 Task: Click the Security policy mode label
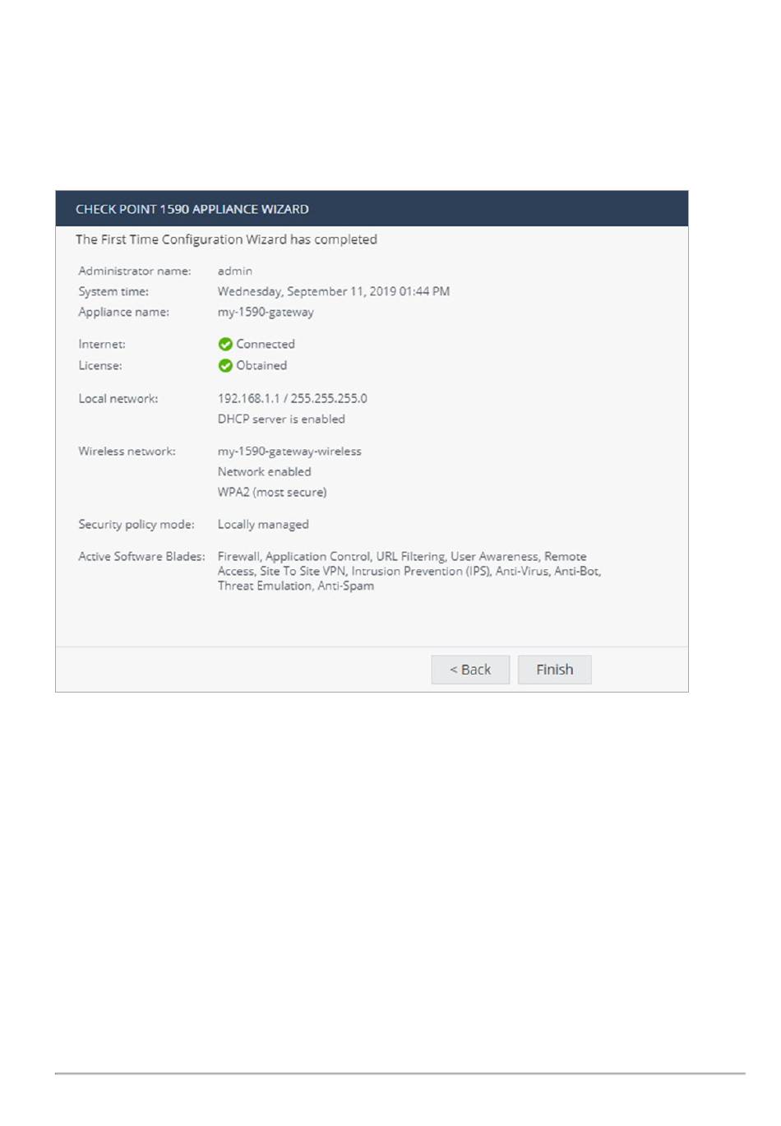(136, 524)
